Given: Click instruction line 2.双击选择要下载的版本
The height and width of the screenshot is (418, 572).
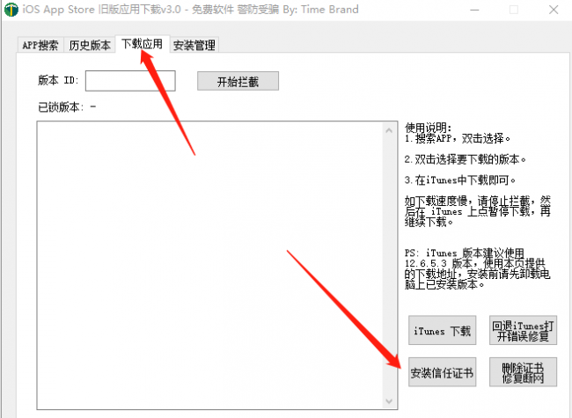Looking at the screenshot, I should click(x=466, y=159).
